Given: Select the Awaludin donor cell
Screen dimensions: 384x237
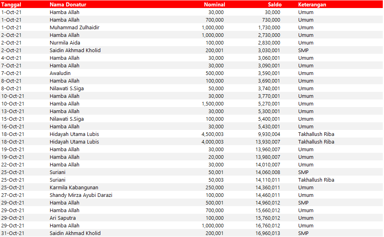Looking at the screenshot, I should (x=61, y=73).
